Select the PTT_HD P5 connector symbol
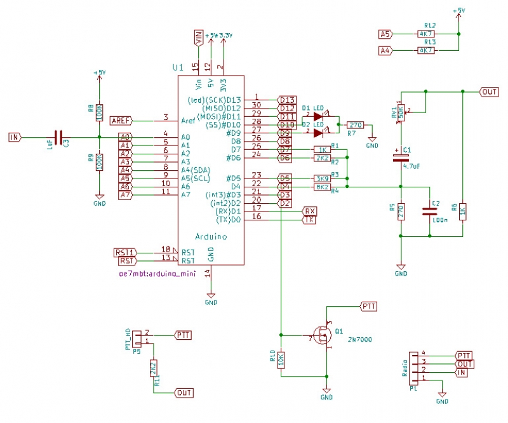The height and width of the screenshot is (423, 508). pyautogui.click(x=137, y=339)
